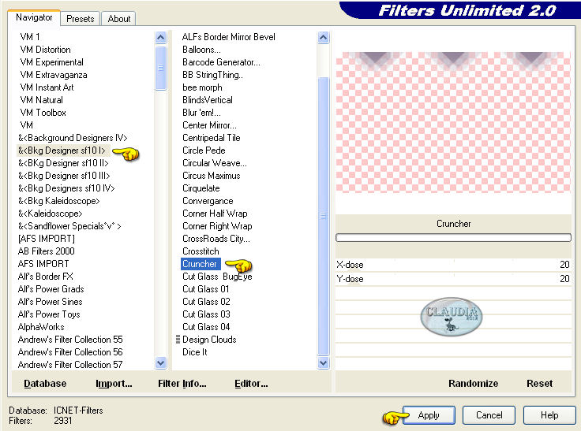Click the category list scrollbar thumb

[x=161, y=68]
